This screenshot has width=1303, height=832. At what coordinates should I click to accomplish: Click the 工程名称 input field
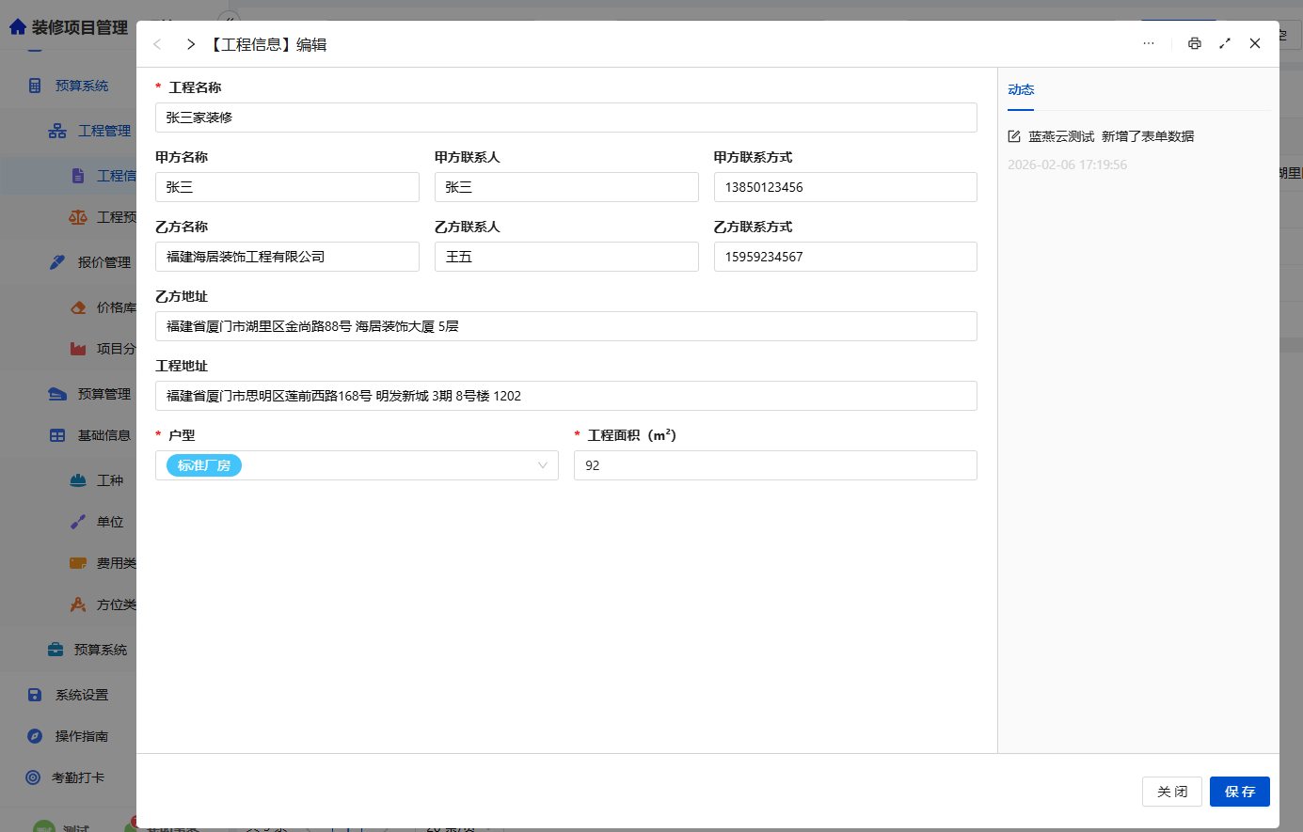point(565,118)
